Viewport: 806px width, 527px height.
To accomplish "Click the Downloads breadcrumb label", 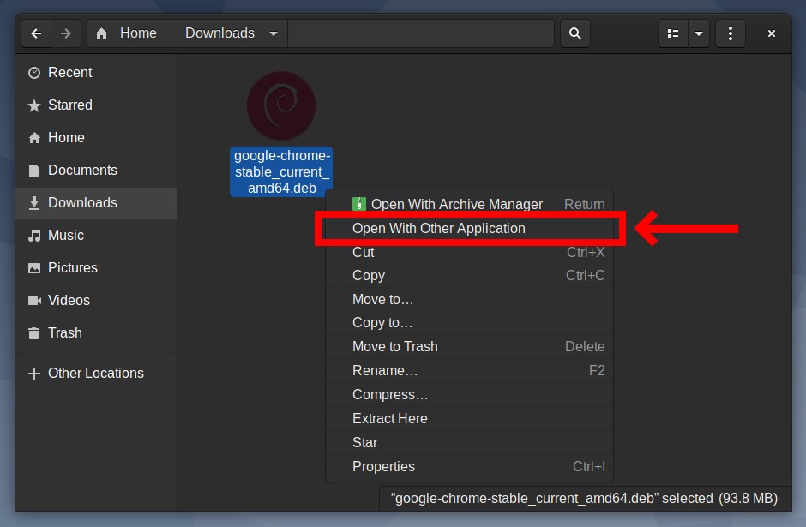I will (220, 33).
